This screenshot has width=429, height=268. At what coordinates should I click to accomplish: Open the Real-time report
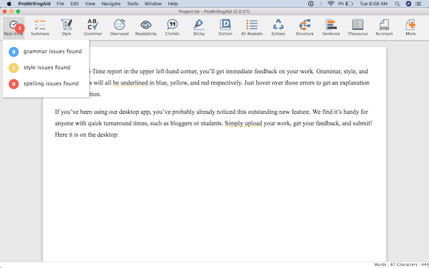tap(13, 27)
